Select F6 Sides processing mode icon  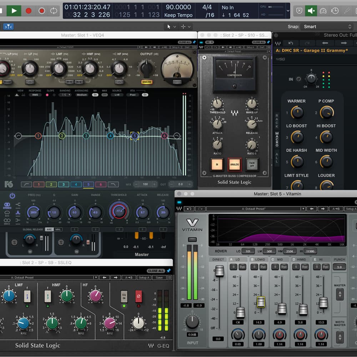[7, 221]
